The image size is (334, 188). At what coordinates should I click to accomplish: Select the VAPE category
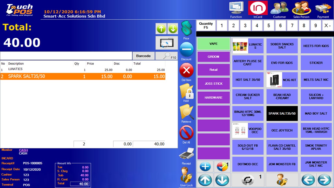pyautogui.click(x=213, y=44)
